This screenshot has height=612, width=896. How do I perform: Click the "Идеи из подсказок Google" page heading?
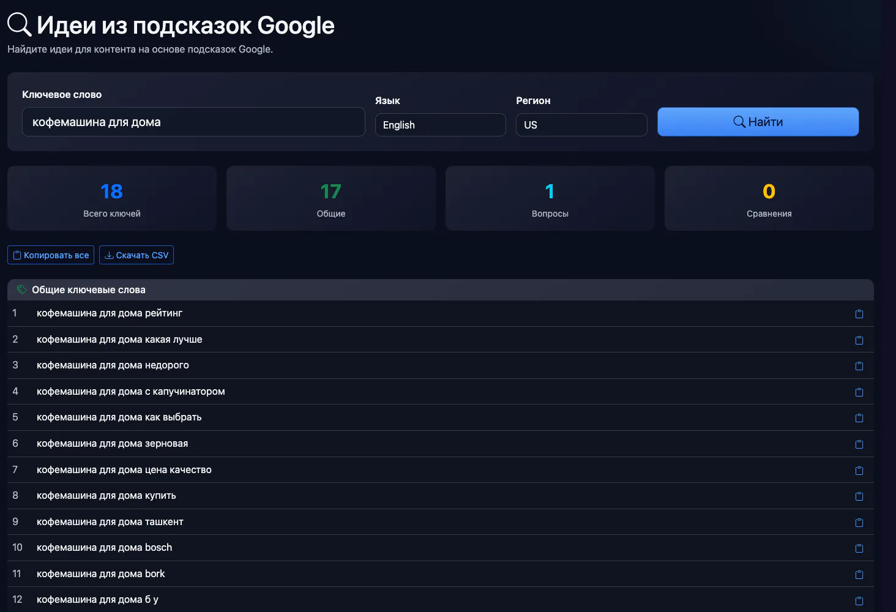185,25
